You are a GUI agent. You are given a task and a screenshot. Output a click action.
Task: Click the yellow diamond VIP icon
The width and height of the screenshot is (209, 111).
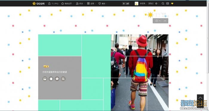172,4
